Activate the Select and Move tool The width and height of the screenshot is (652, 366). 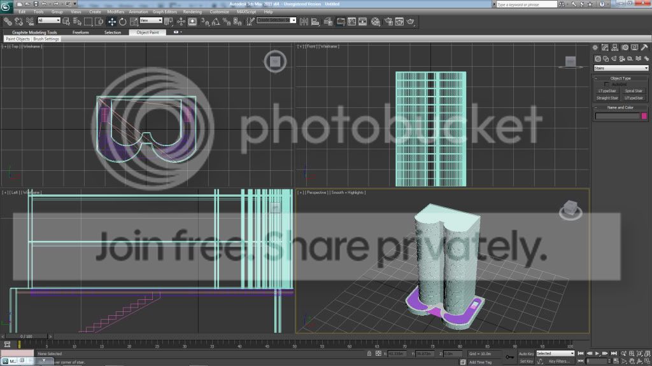click(x=112, y=22)
